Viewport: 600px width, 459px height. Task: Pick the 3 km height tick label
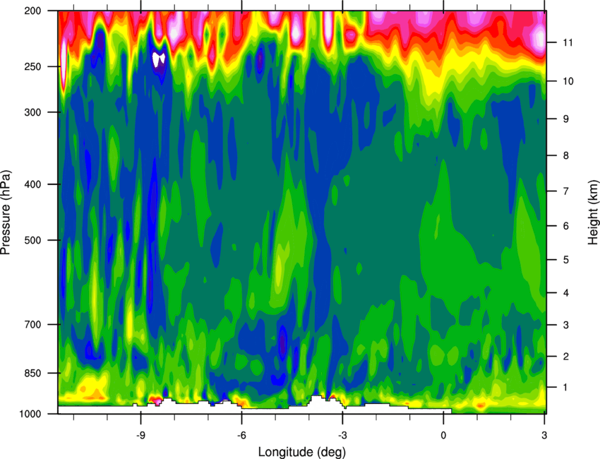pyautogui.click(x=565, y=325)
